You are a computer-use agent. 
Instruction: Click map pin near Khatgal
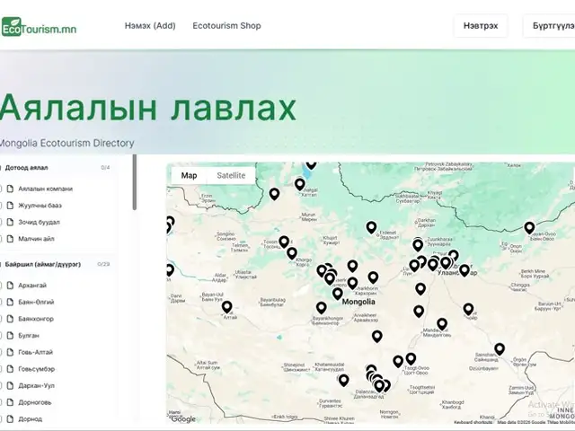click(x=300, y=184)
